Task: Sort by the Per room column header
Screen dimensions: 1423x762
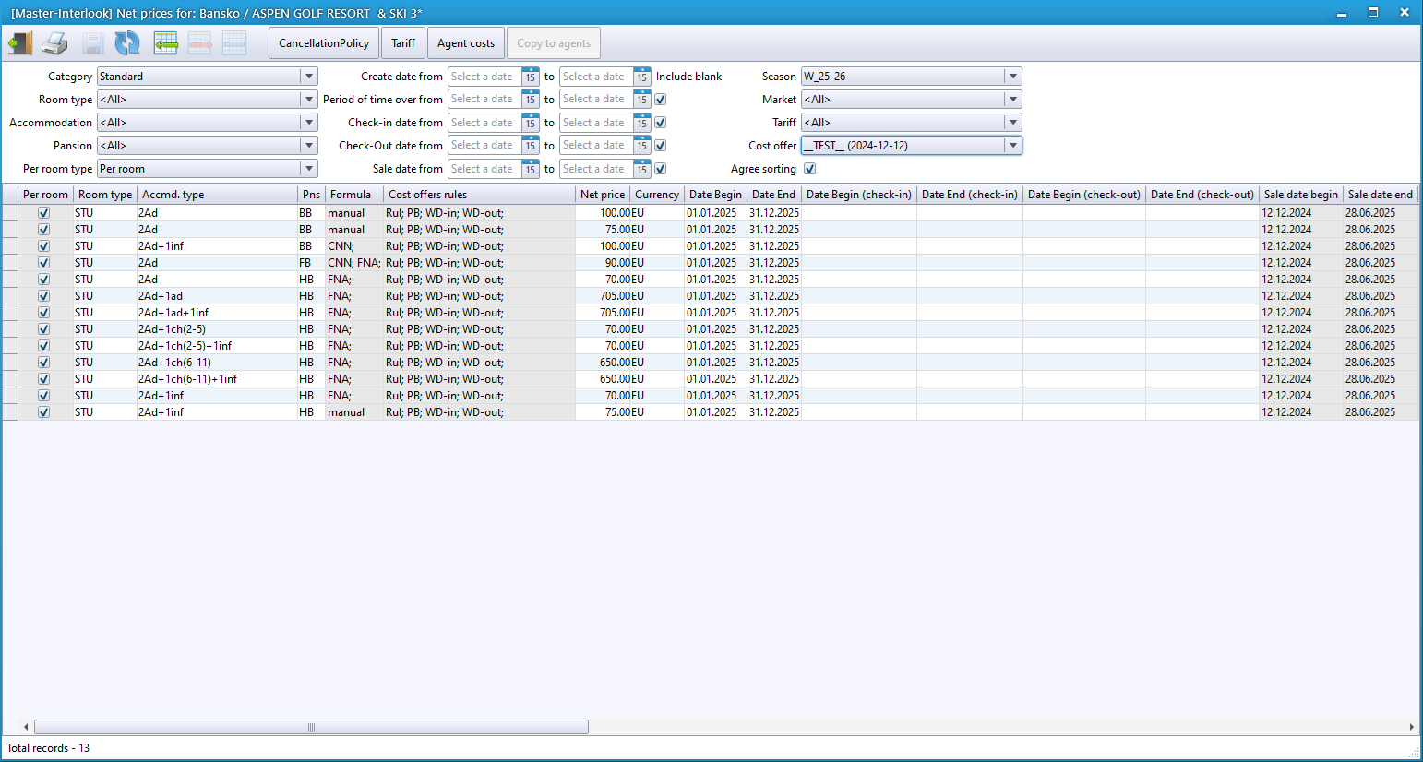Action: click(x=45, y=195)
